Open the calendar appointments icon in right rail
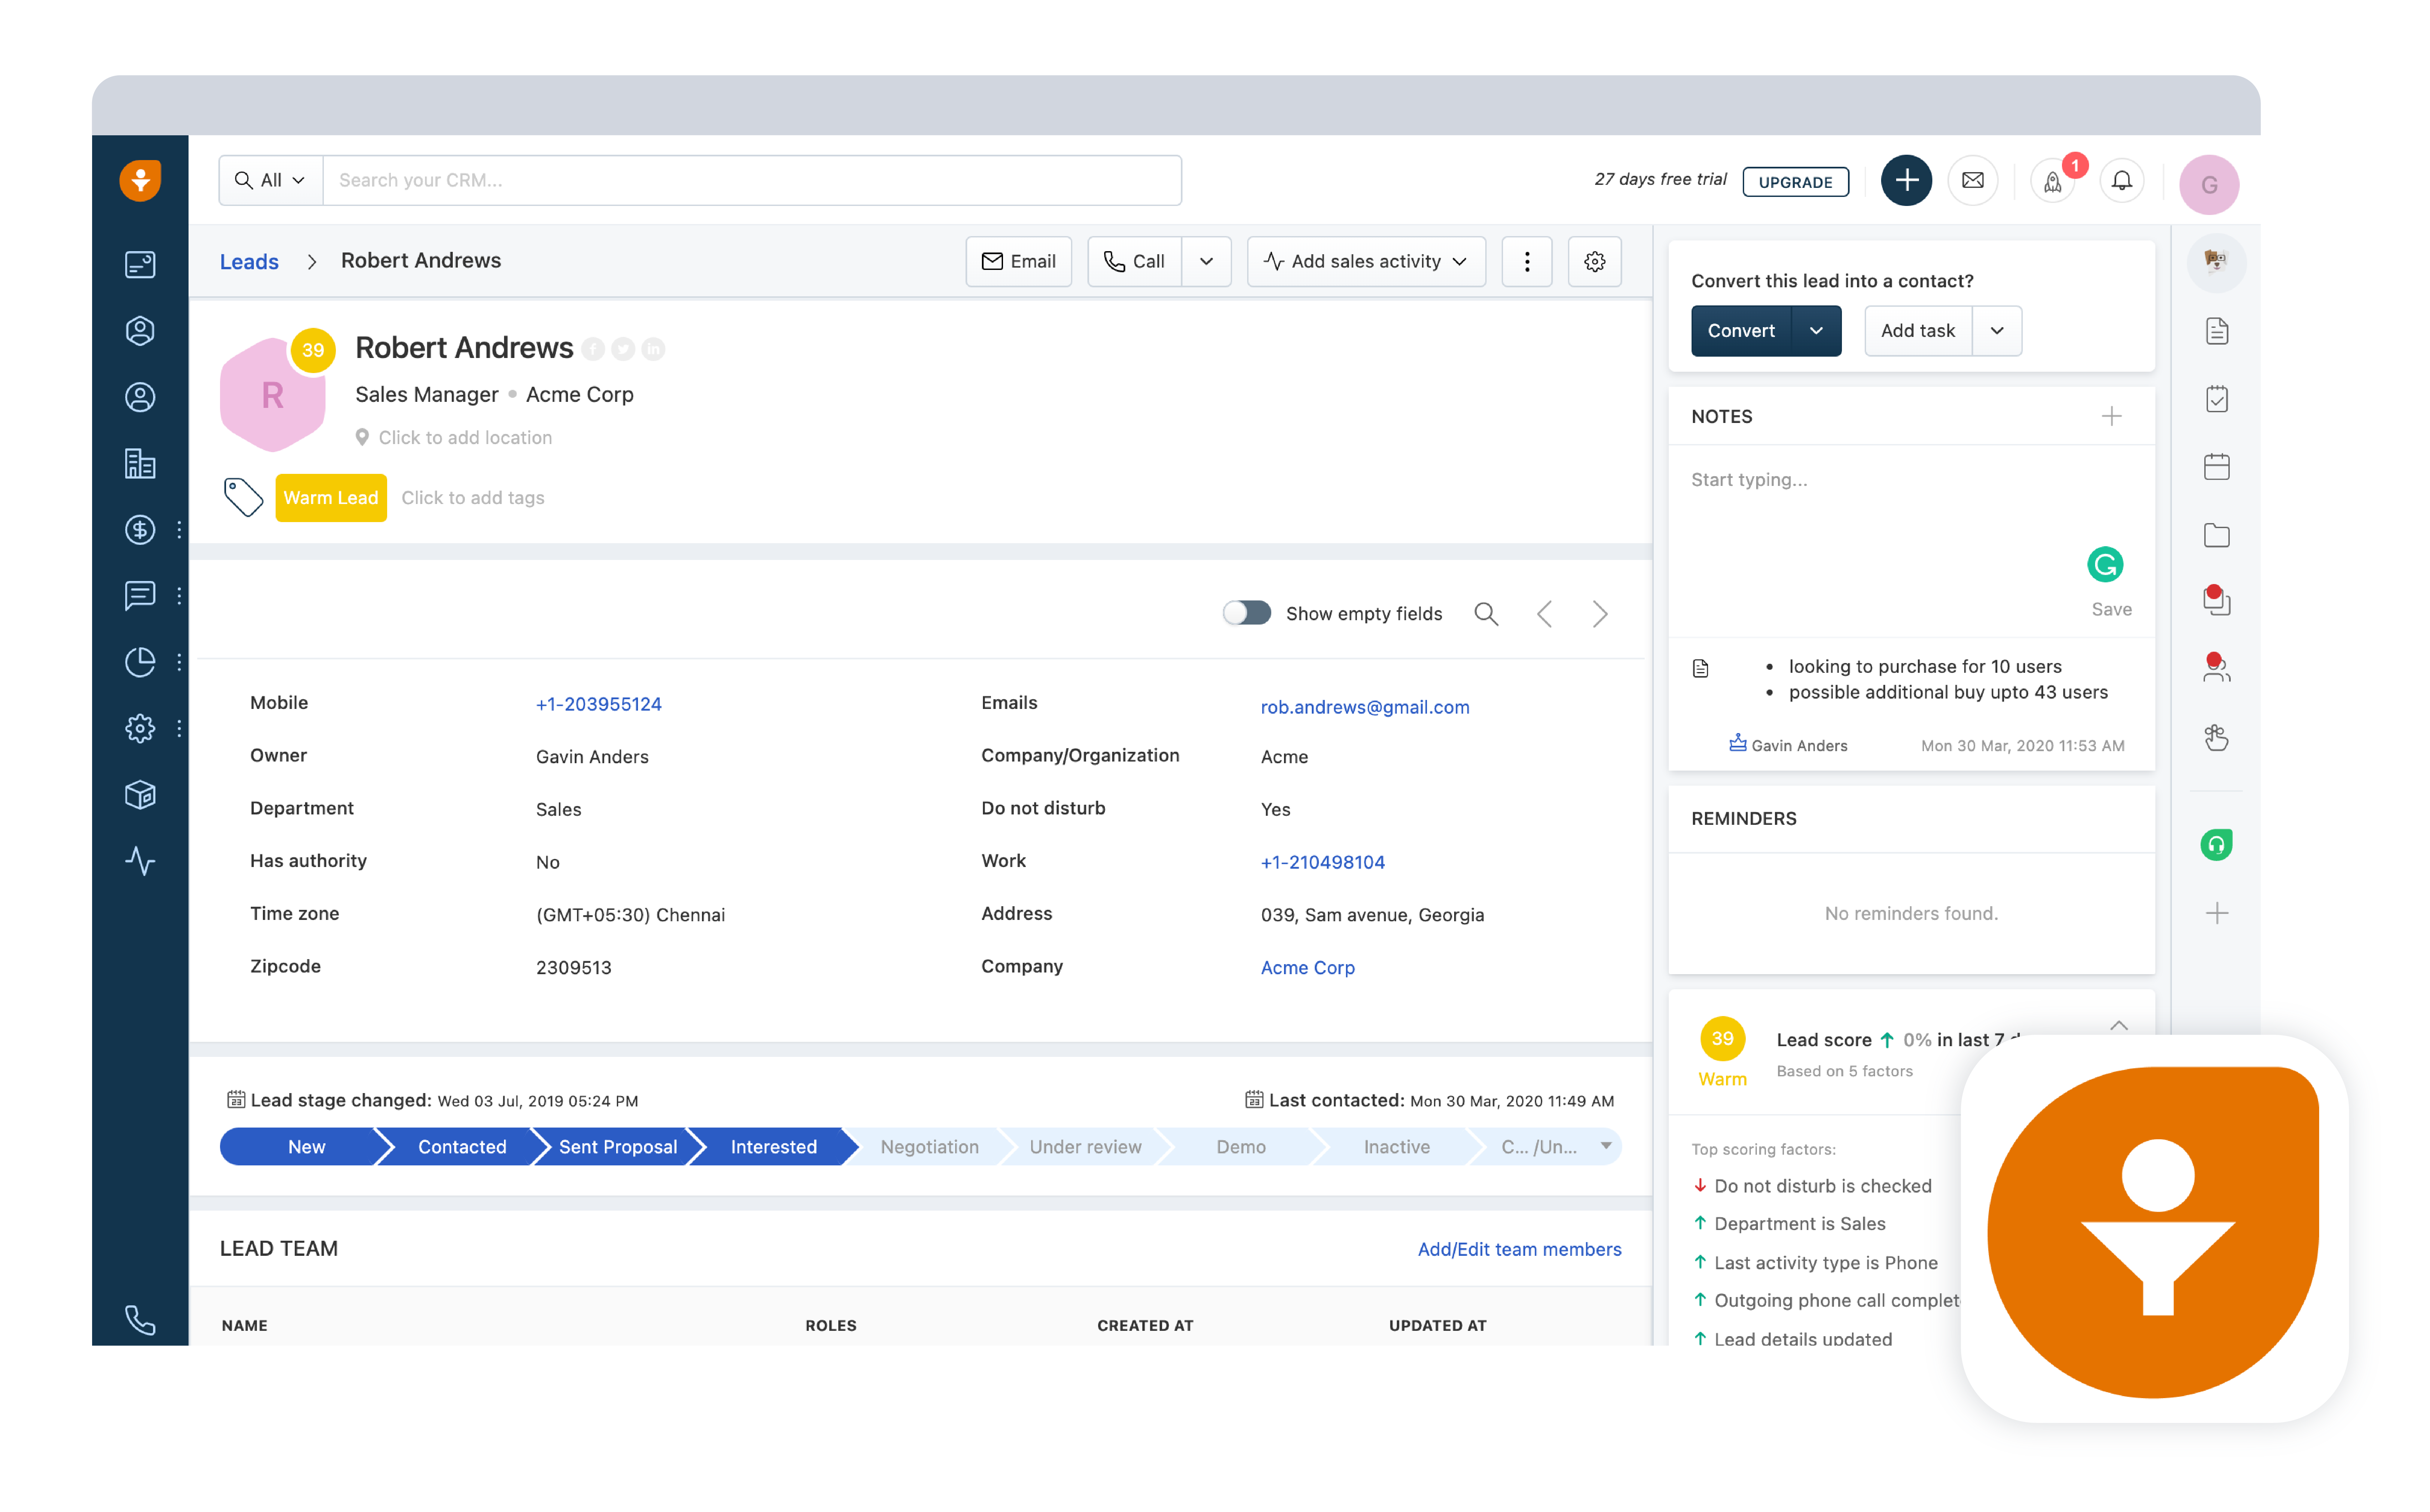The height and width of the screenshot is (1512, 2430). pyautogui.click(x=2217, y=467)
